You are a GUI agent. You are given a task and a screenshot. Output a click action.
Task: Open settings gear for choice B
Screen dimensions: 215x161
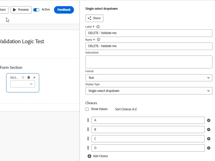coord(209,130)
